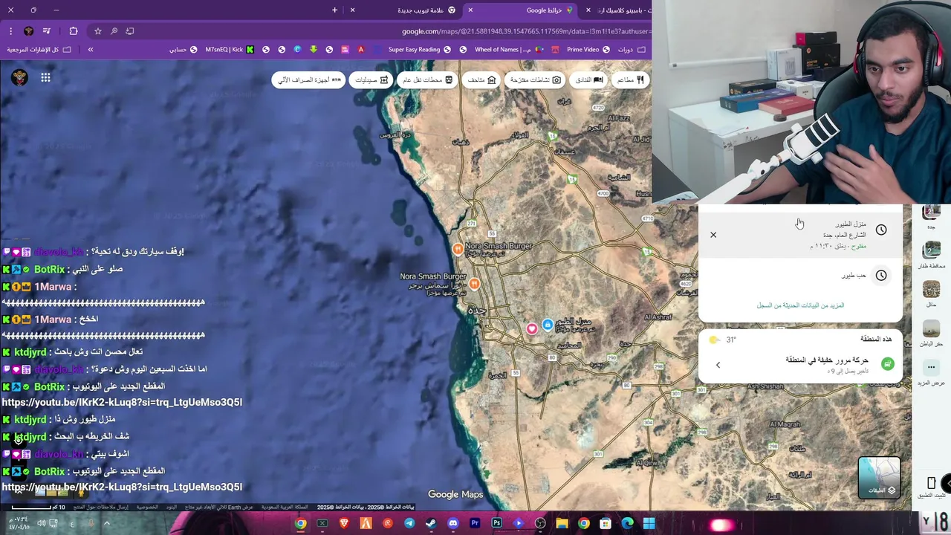Open Brave browser from the taskbar
This screenshot has width=951, height=535.
pyautogui.click(x=344, y=523)
